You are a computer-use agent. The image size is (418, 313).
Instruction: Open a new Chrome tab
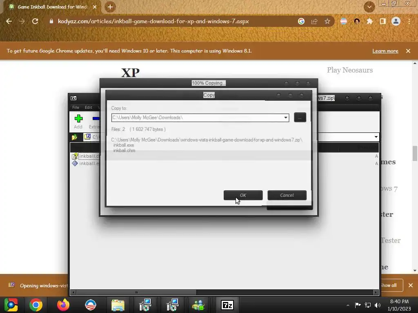110,7
